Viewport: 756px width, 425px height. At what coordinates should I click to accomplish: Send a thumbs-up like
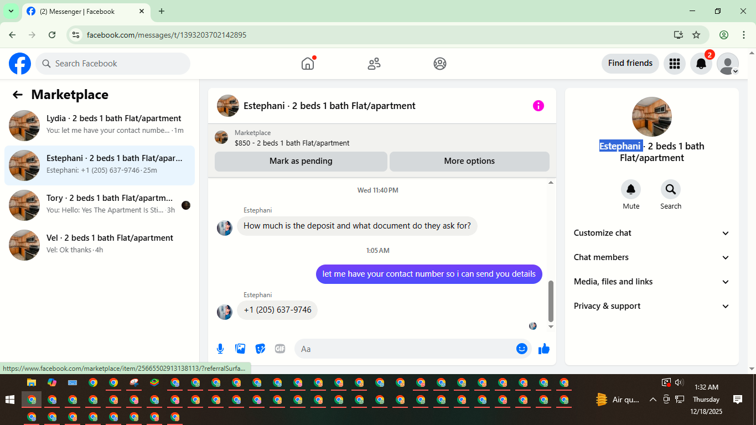click(x=544, y=349)
